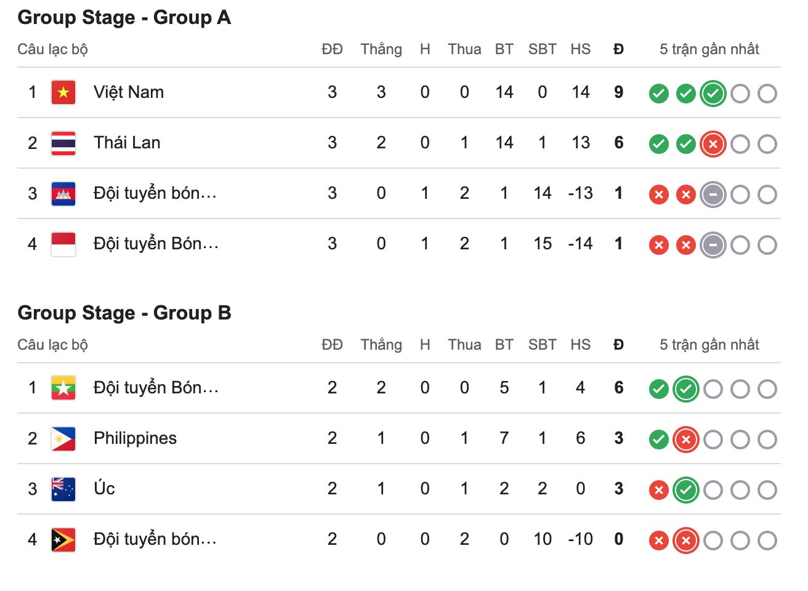The width and height of the screenshot is (808, 591).
Task: Click the Indonesia flag in Group A
Action: click(63, 244)
